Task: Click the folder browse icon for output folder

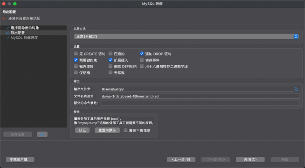Action: pyautogui.click(x=296, y=89)
